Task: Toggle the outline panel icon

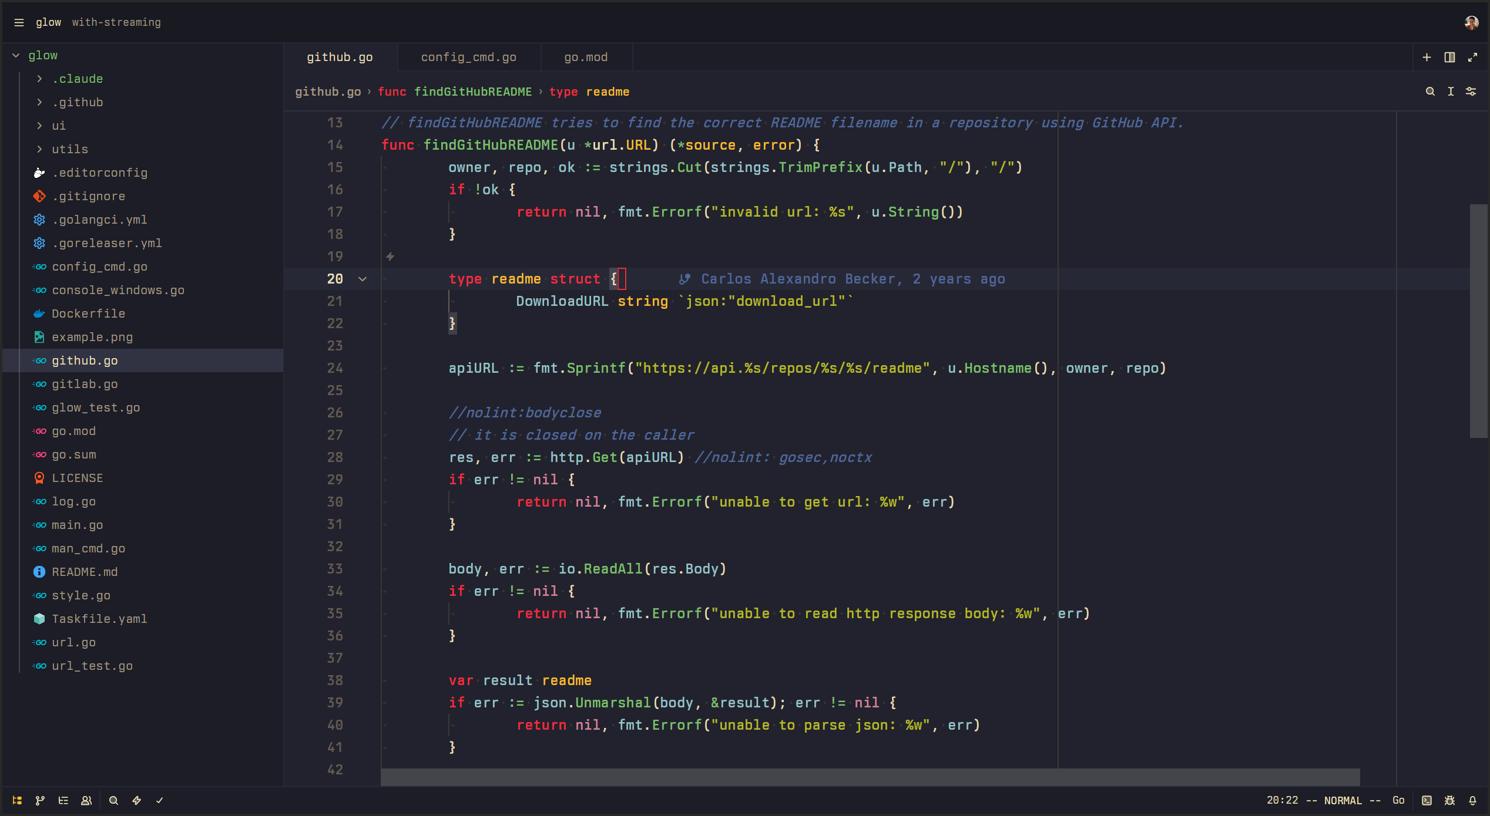Action: pos(63,800)
